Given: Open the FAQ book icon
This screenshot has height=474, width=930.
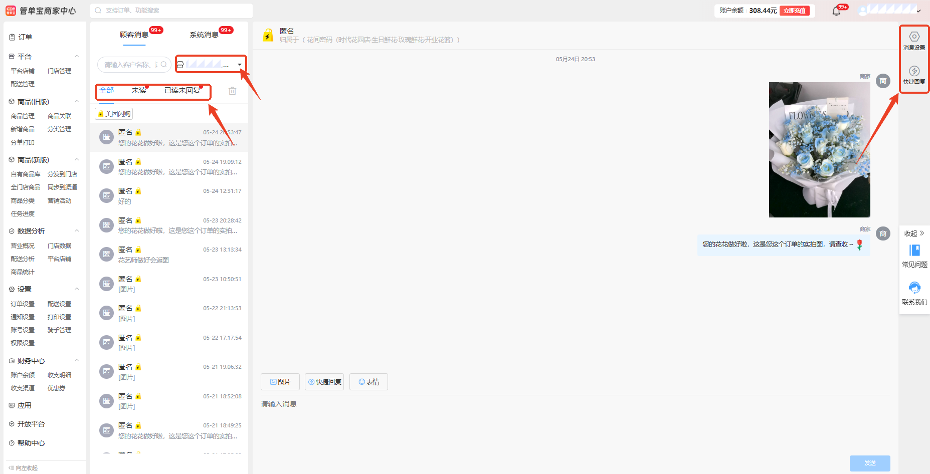Looking at the screenshot, I should (914, 250).
